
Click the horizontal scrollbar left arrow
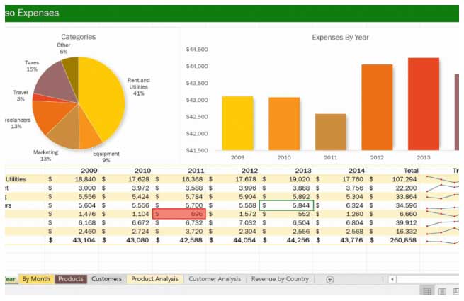(x=390, y=279)
